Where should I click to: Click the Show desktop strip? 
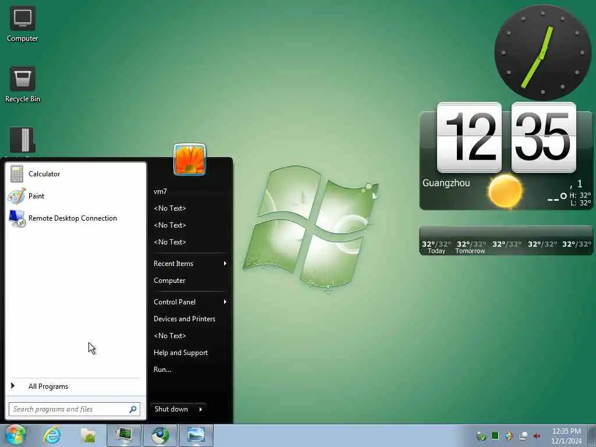point(591,435)
